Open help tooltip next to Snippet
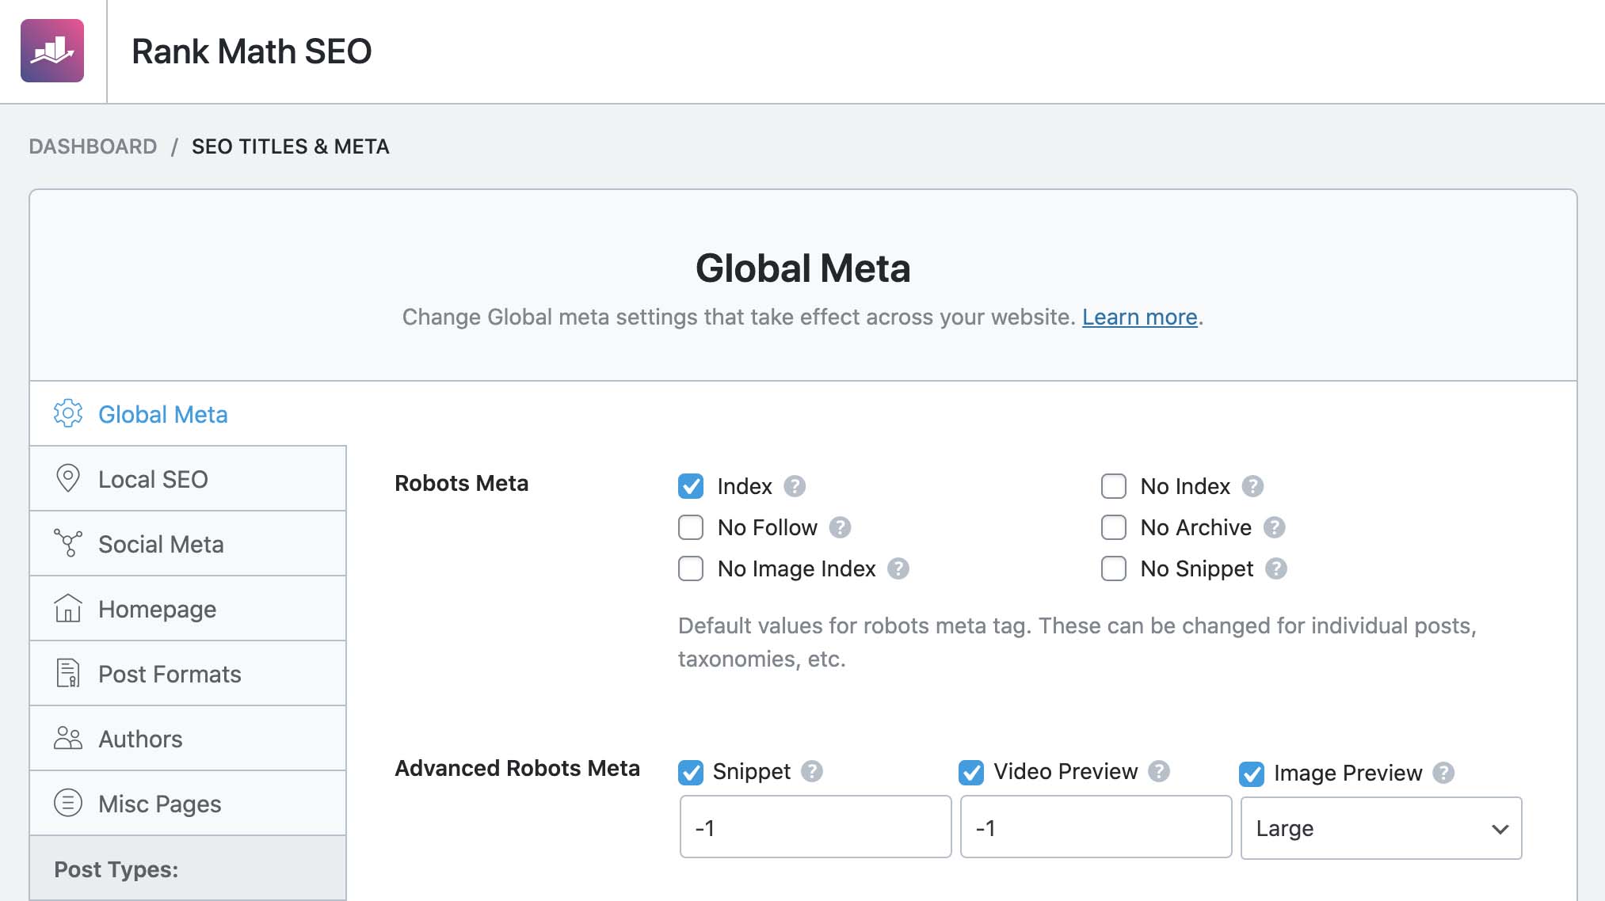 [x=812, y=771]
